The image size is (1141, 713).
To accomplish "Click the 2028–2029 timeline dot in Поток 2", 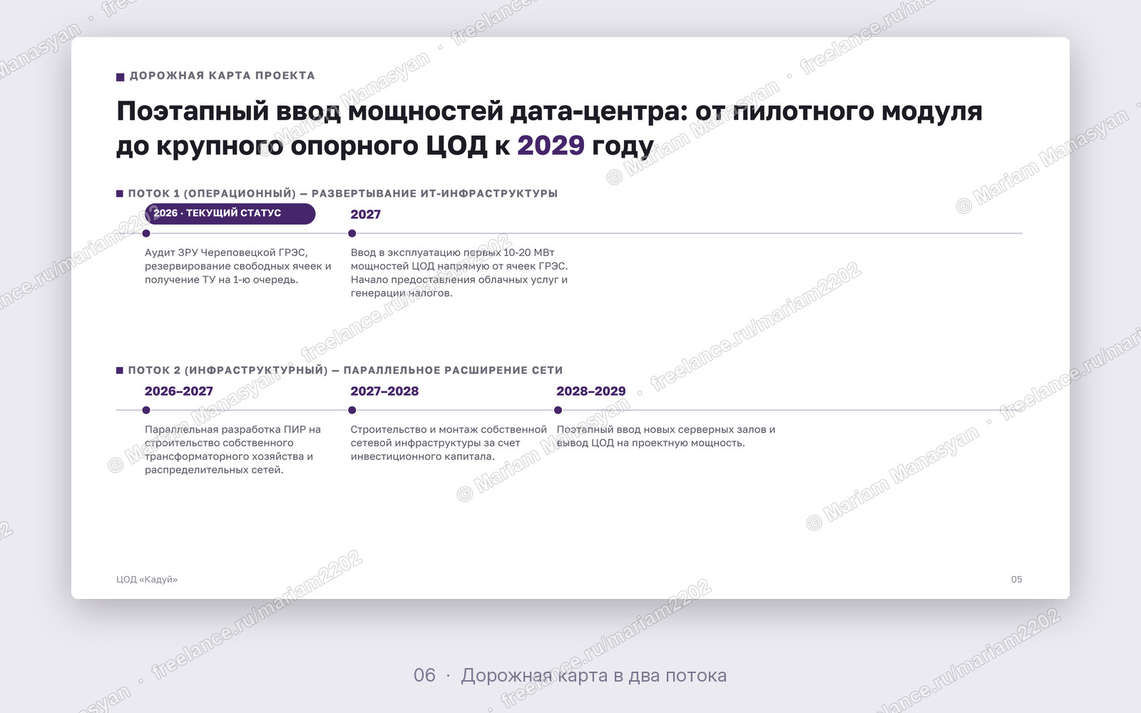I will click(558, 410).
